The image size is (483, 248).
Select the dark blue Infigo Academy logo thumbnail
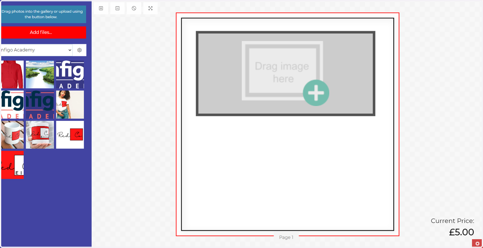pyautogui.click(x=70, y=74)
